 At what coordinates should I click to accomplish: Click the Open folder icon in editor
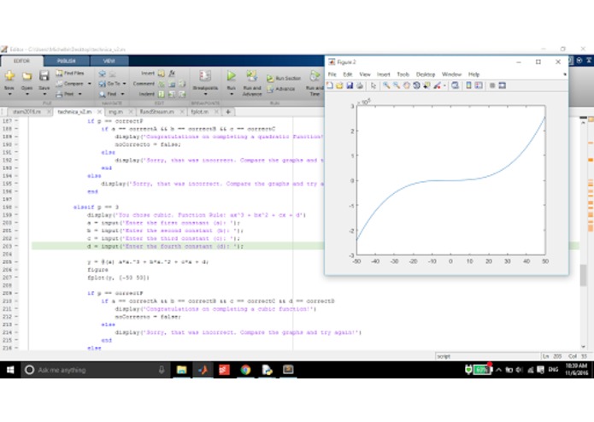point(26,76)
